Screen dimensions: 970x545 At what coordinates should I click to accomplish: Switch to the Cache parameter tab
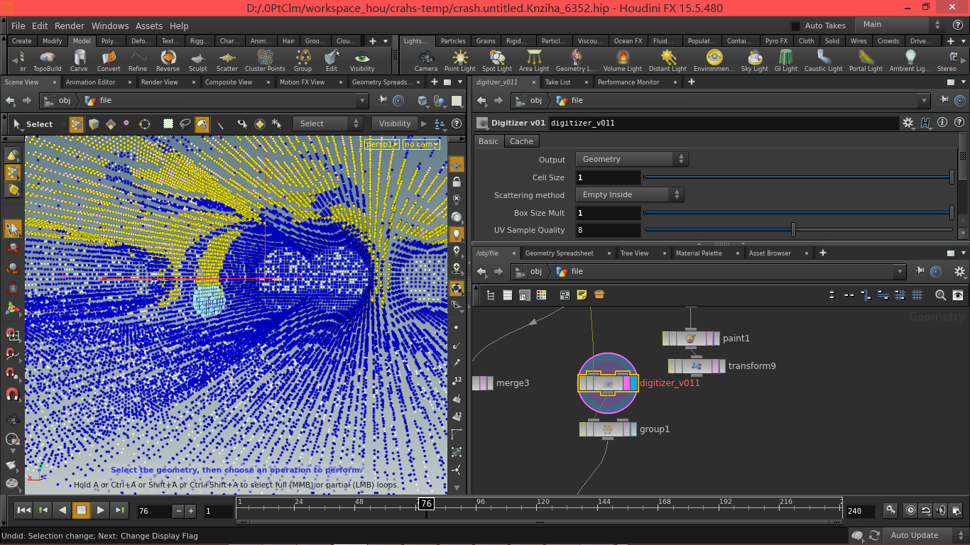coord(521,141)
